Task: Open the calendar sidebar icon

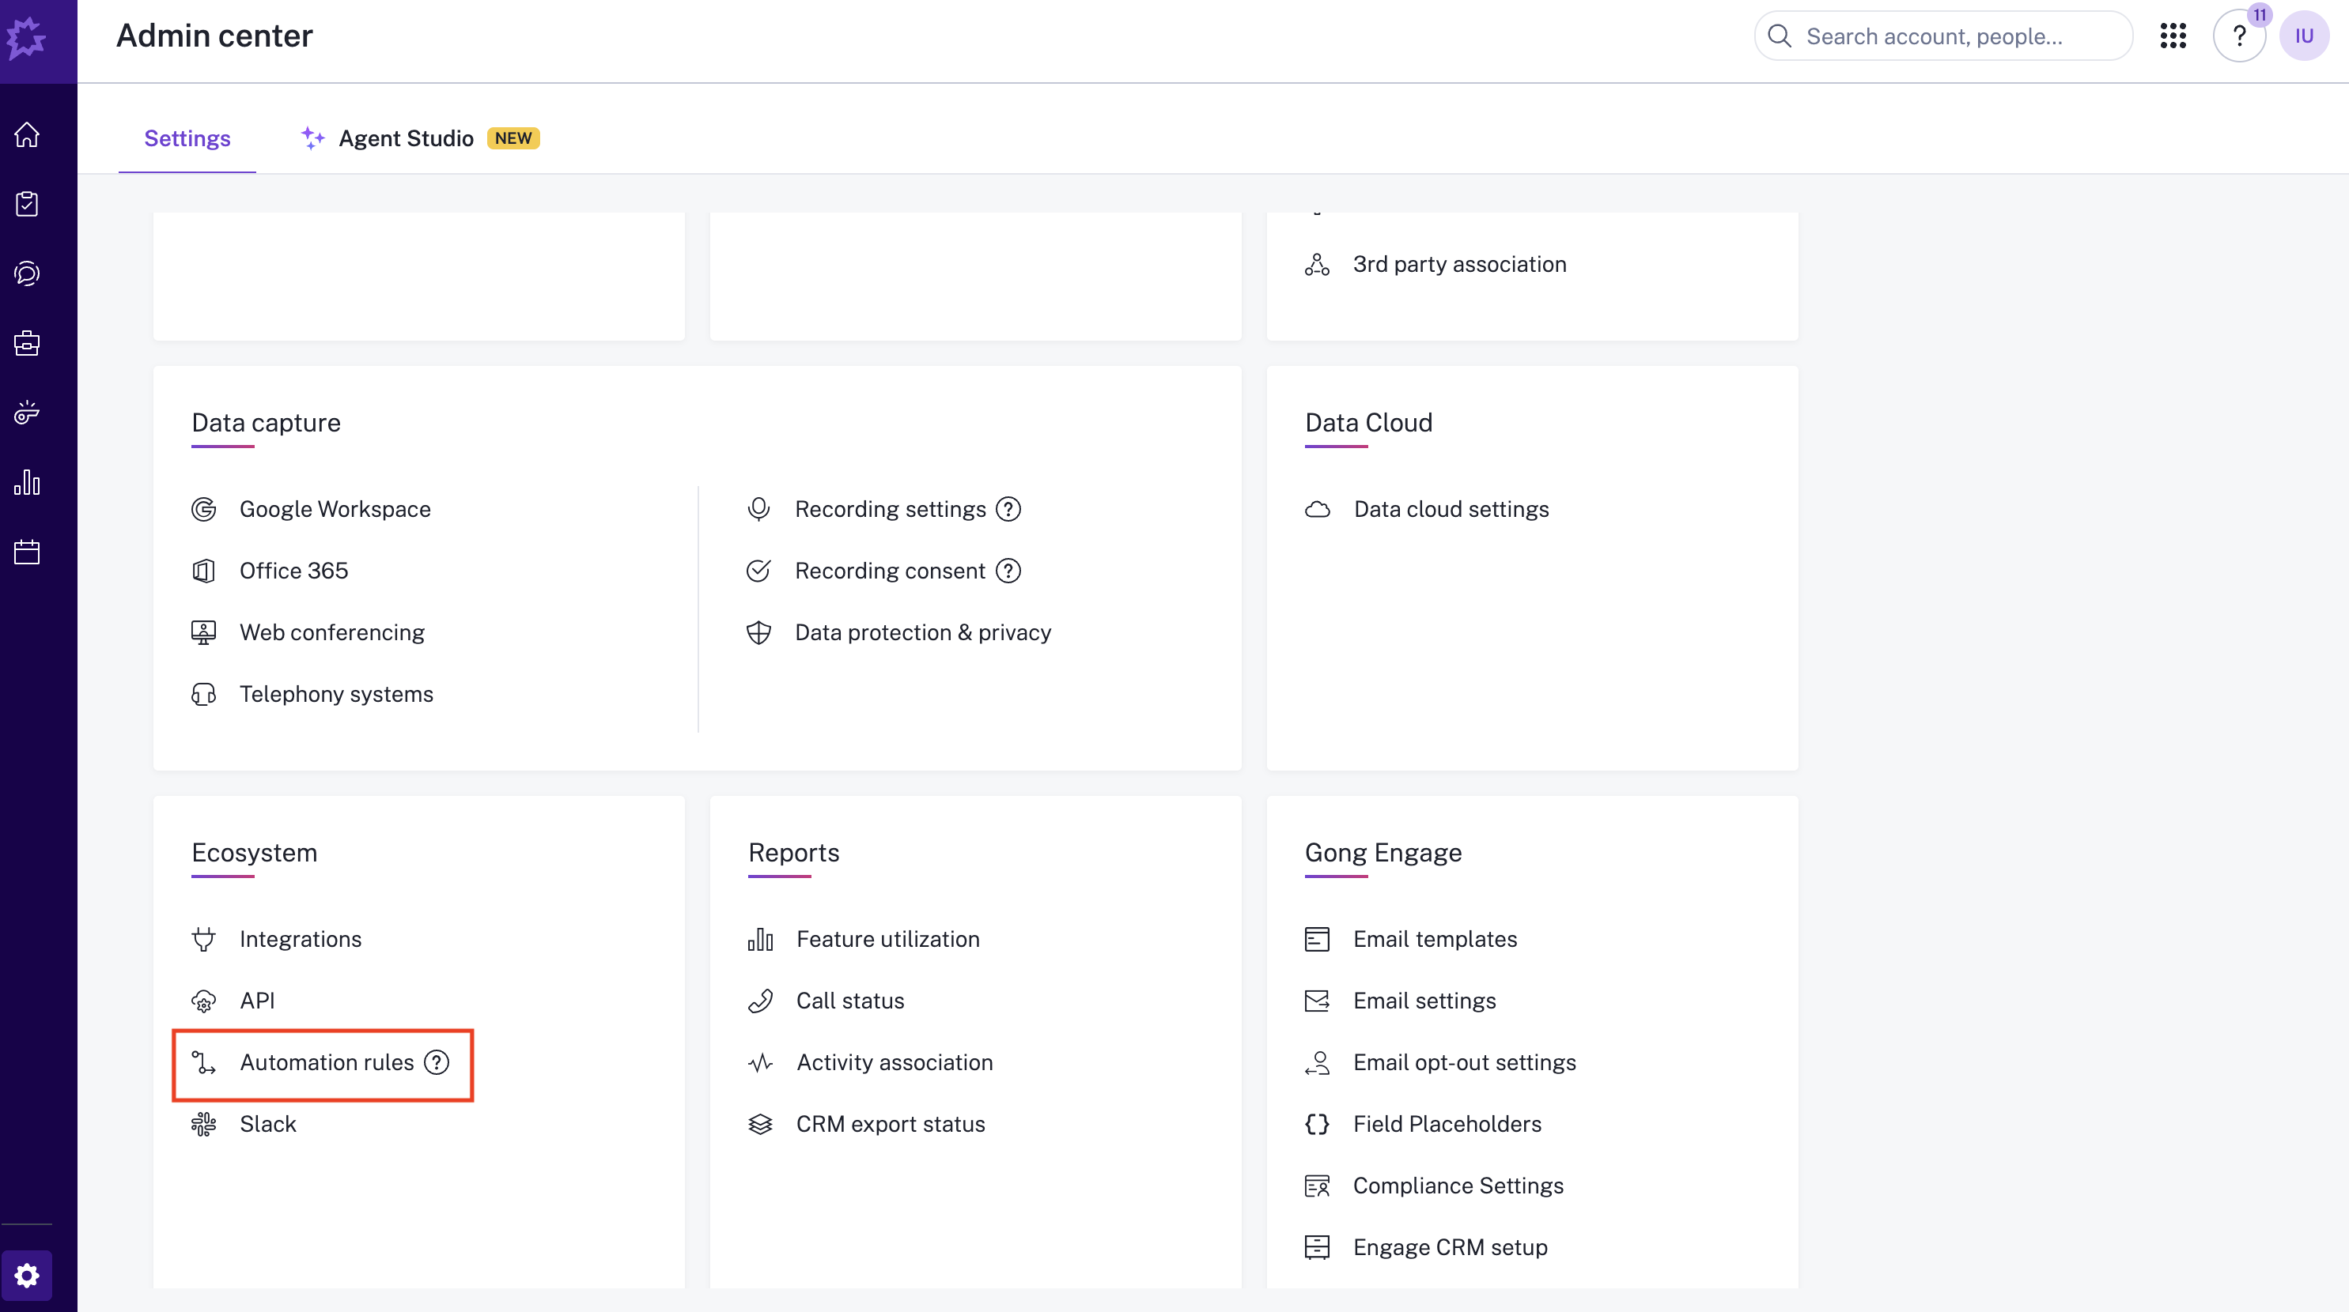Action: pos(28,551)
